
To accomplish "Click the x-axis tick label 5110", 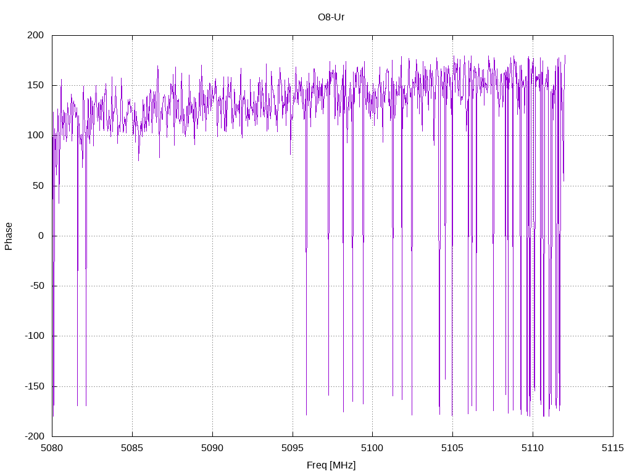I will pyautogui.click(x=533, y=448).
